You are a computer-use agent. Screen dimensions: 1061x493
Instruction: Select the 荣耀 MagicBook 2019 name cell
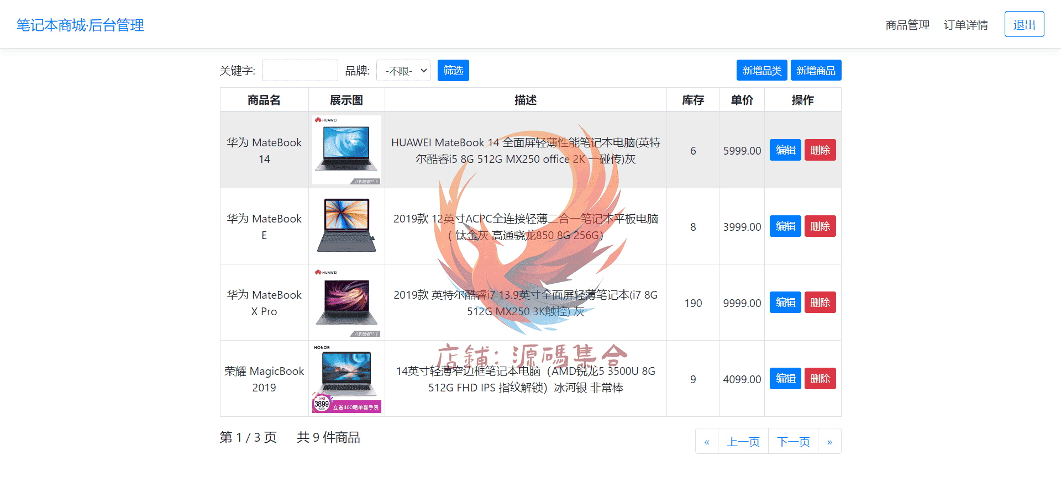click(264, 379)
